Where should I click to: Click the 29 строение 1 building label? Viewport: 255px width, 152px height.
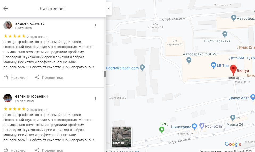[x=223, y=5]
